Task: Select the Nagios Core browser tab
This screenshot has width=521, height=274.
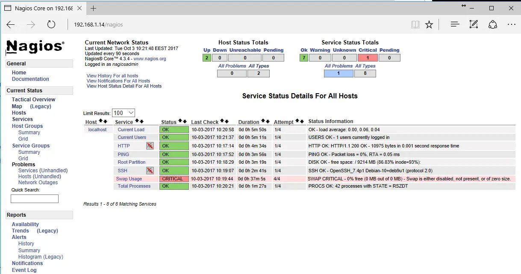Action: point(43,8)
